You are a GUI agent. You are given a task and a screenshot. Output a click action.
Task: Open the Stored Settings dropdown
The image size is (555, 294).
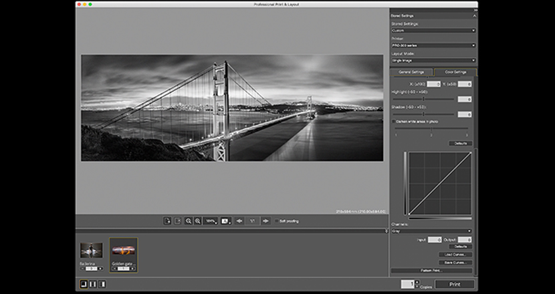[x=433, y=30]
